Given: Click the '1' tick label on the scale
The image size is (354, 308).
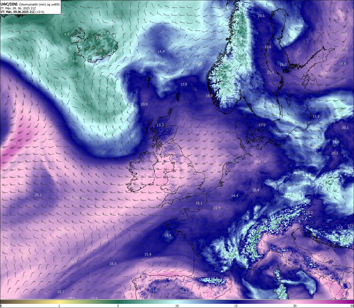Looking at the screenshot, I should click(59, 306).
